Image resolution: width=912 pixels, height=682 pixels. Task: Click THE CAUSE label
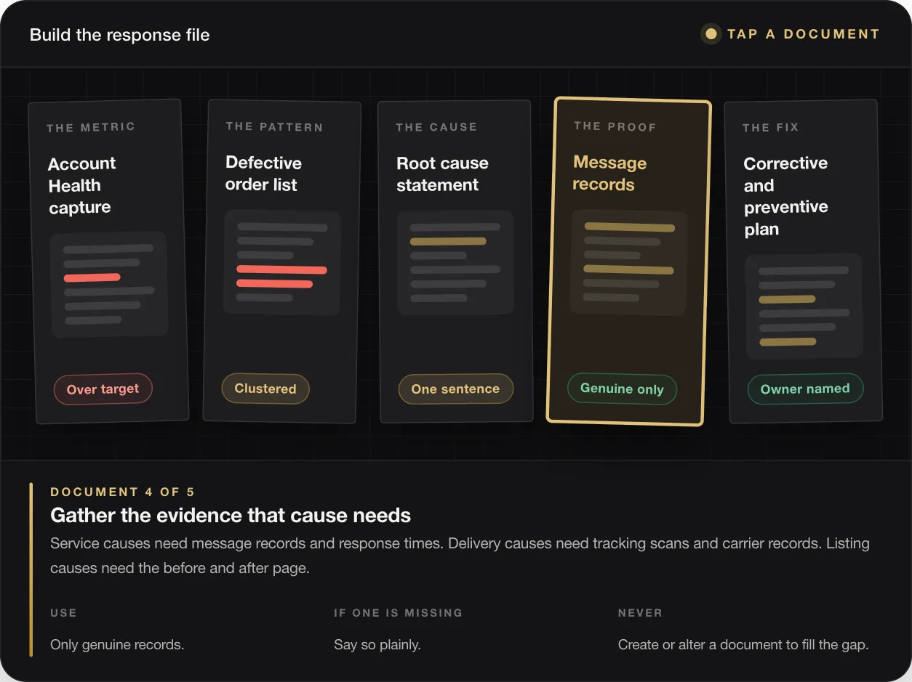click(436, 127)
